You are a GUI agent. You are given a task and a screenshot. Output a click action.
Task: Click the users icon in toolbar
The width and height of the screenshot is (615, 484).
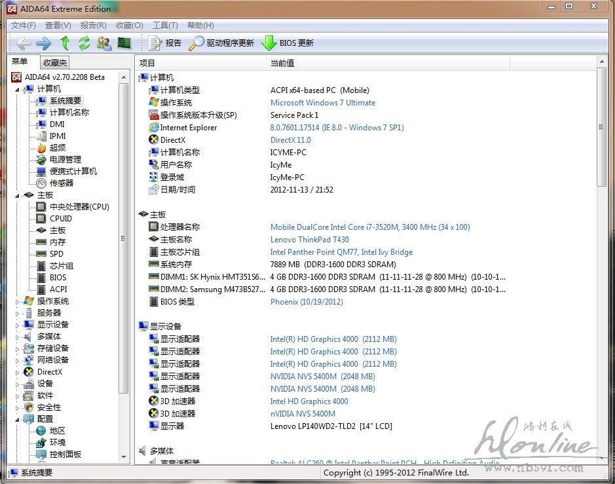(103, 43)
